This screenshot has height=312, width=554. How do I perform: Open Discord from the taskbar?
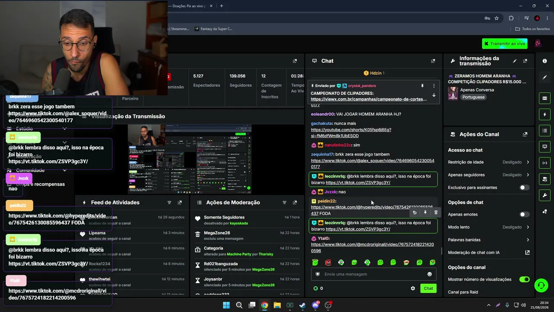(316, 305)
